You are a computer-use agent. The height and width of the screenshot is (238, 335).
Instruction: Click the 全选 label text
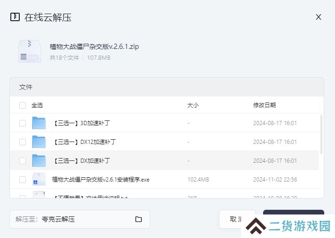(x=37, y=105)
